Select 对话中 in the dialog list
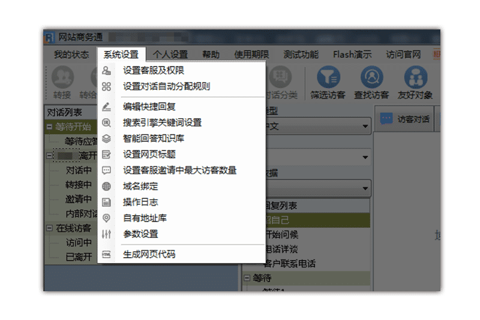Viewport: 480px width, 320px height. pyautogui.click(x=79, y=170)
